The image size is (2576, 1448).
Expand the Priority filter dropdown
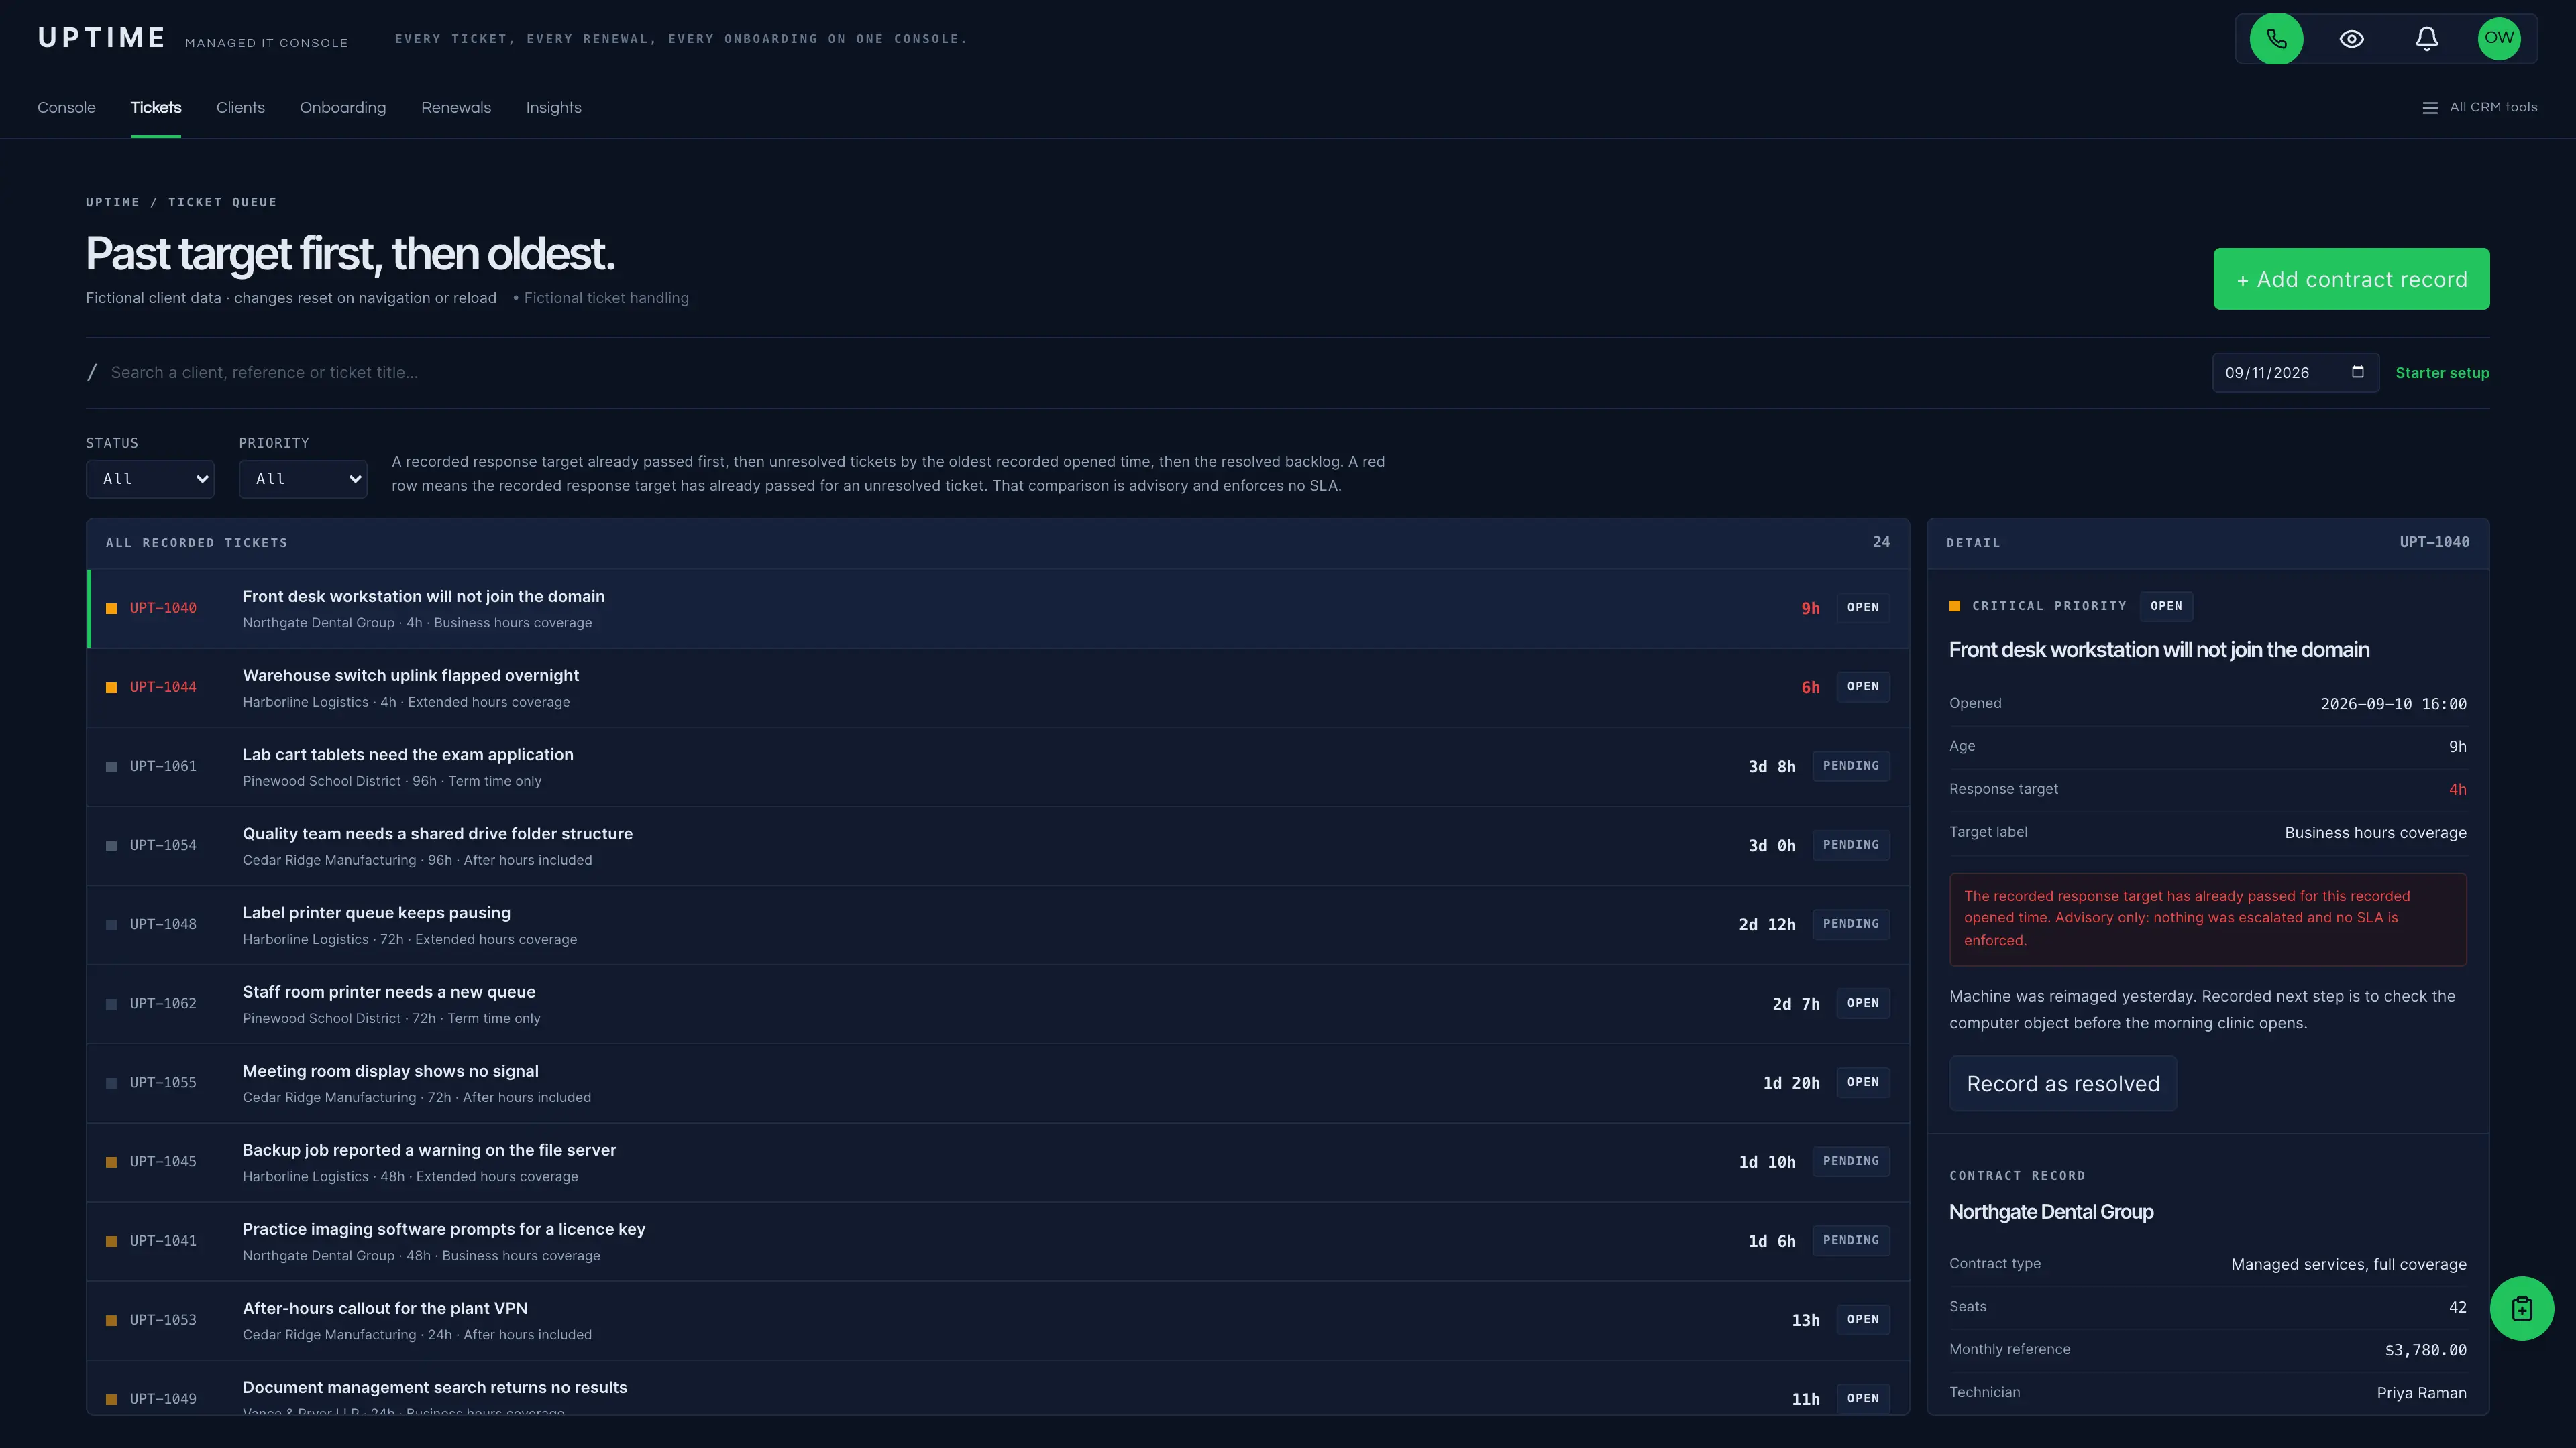[303, 479]
